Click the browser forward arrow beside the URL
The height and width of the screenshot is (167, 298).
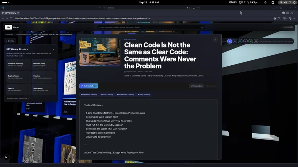pos(7,18)
